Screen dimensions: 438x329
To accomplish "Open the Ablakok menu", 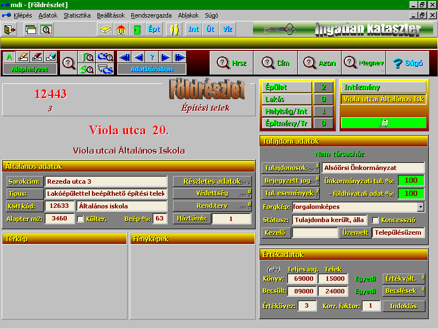I will pos(188,15).
